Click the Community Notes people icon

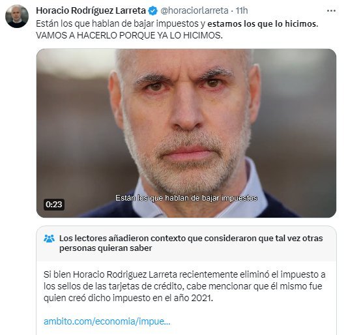pyautogui.click(x=49, y=239)
